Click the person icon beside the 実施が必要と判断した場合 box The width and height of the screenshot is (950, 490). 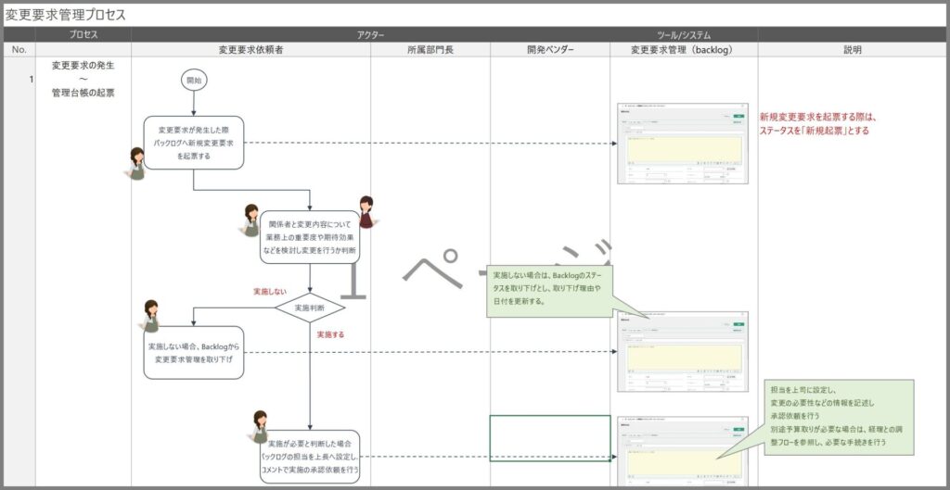pos(260,426)
